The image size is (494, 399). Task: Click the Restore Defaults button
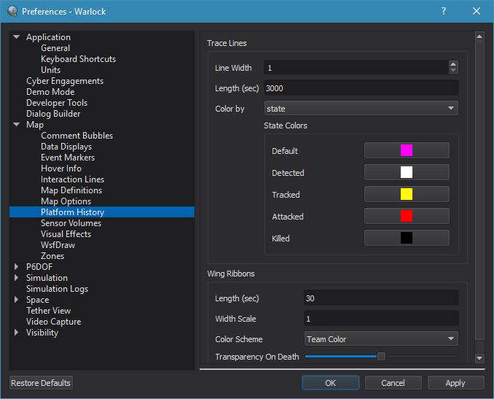click(41, 383)
